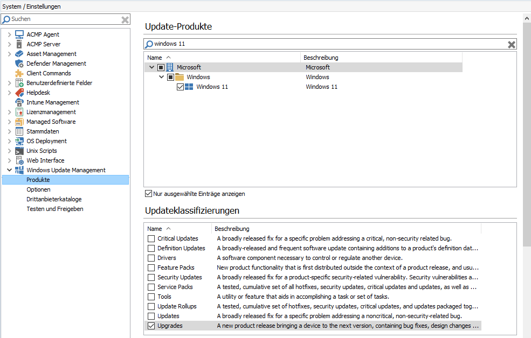Image resolution: width=531 pixels, height=338 pixels.
Task: Click the Defender Management icon
Action: (x=19, y=63)
